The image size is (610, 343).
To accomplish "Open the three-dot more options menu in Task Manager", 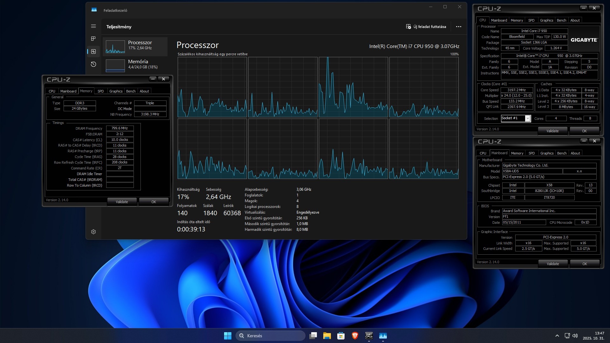I will 458,27.
